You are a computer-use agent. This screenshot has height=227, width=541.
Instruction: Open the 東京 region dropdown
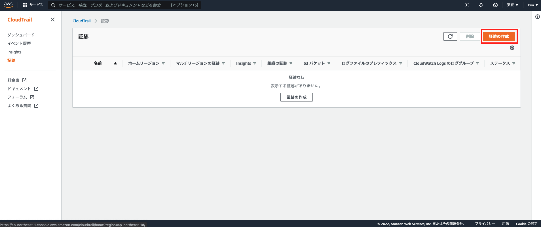click(513, 5)
